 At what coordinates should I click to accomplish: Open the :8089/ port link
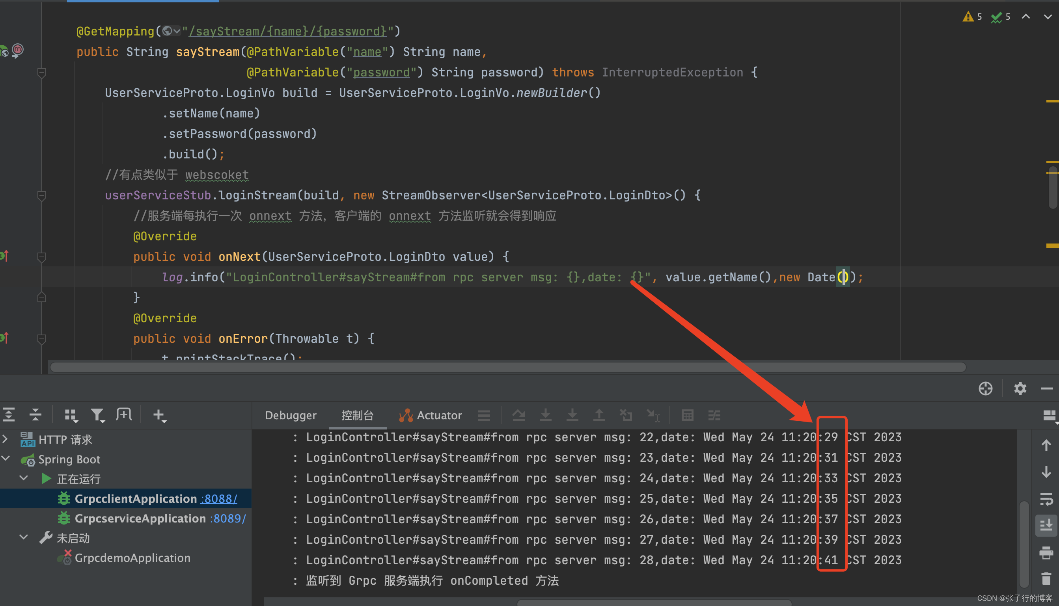[x=228, y=519]
